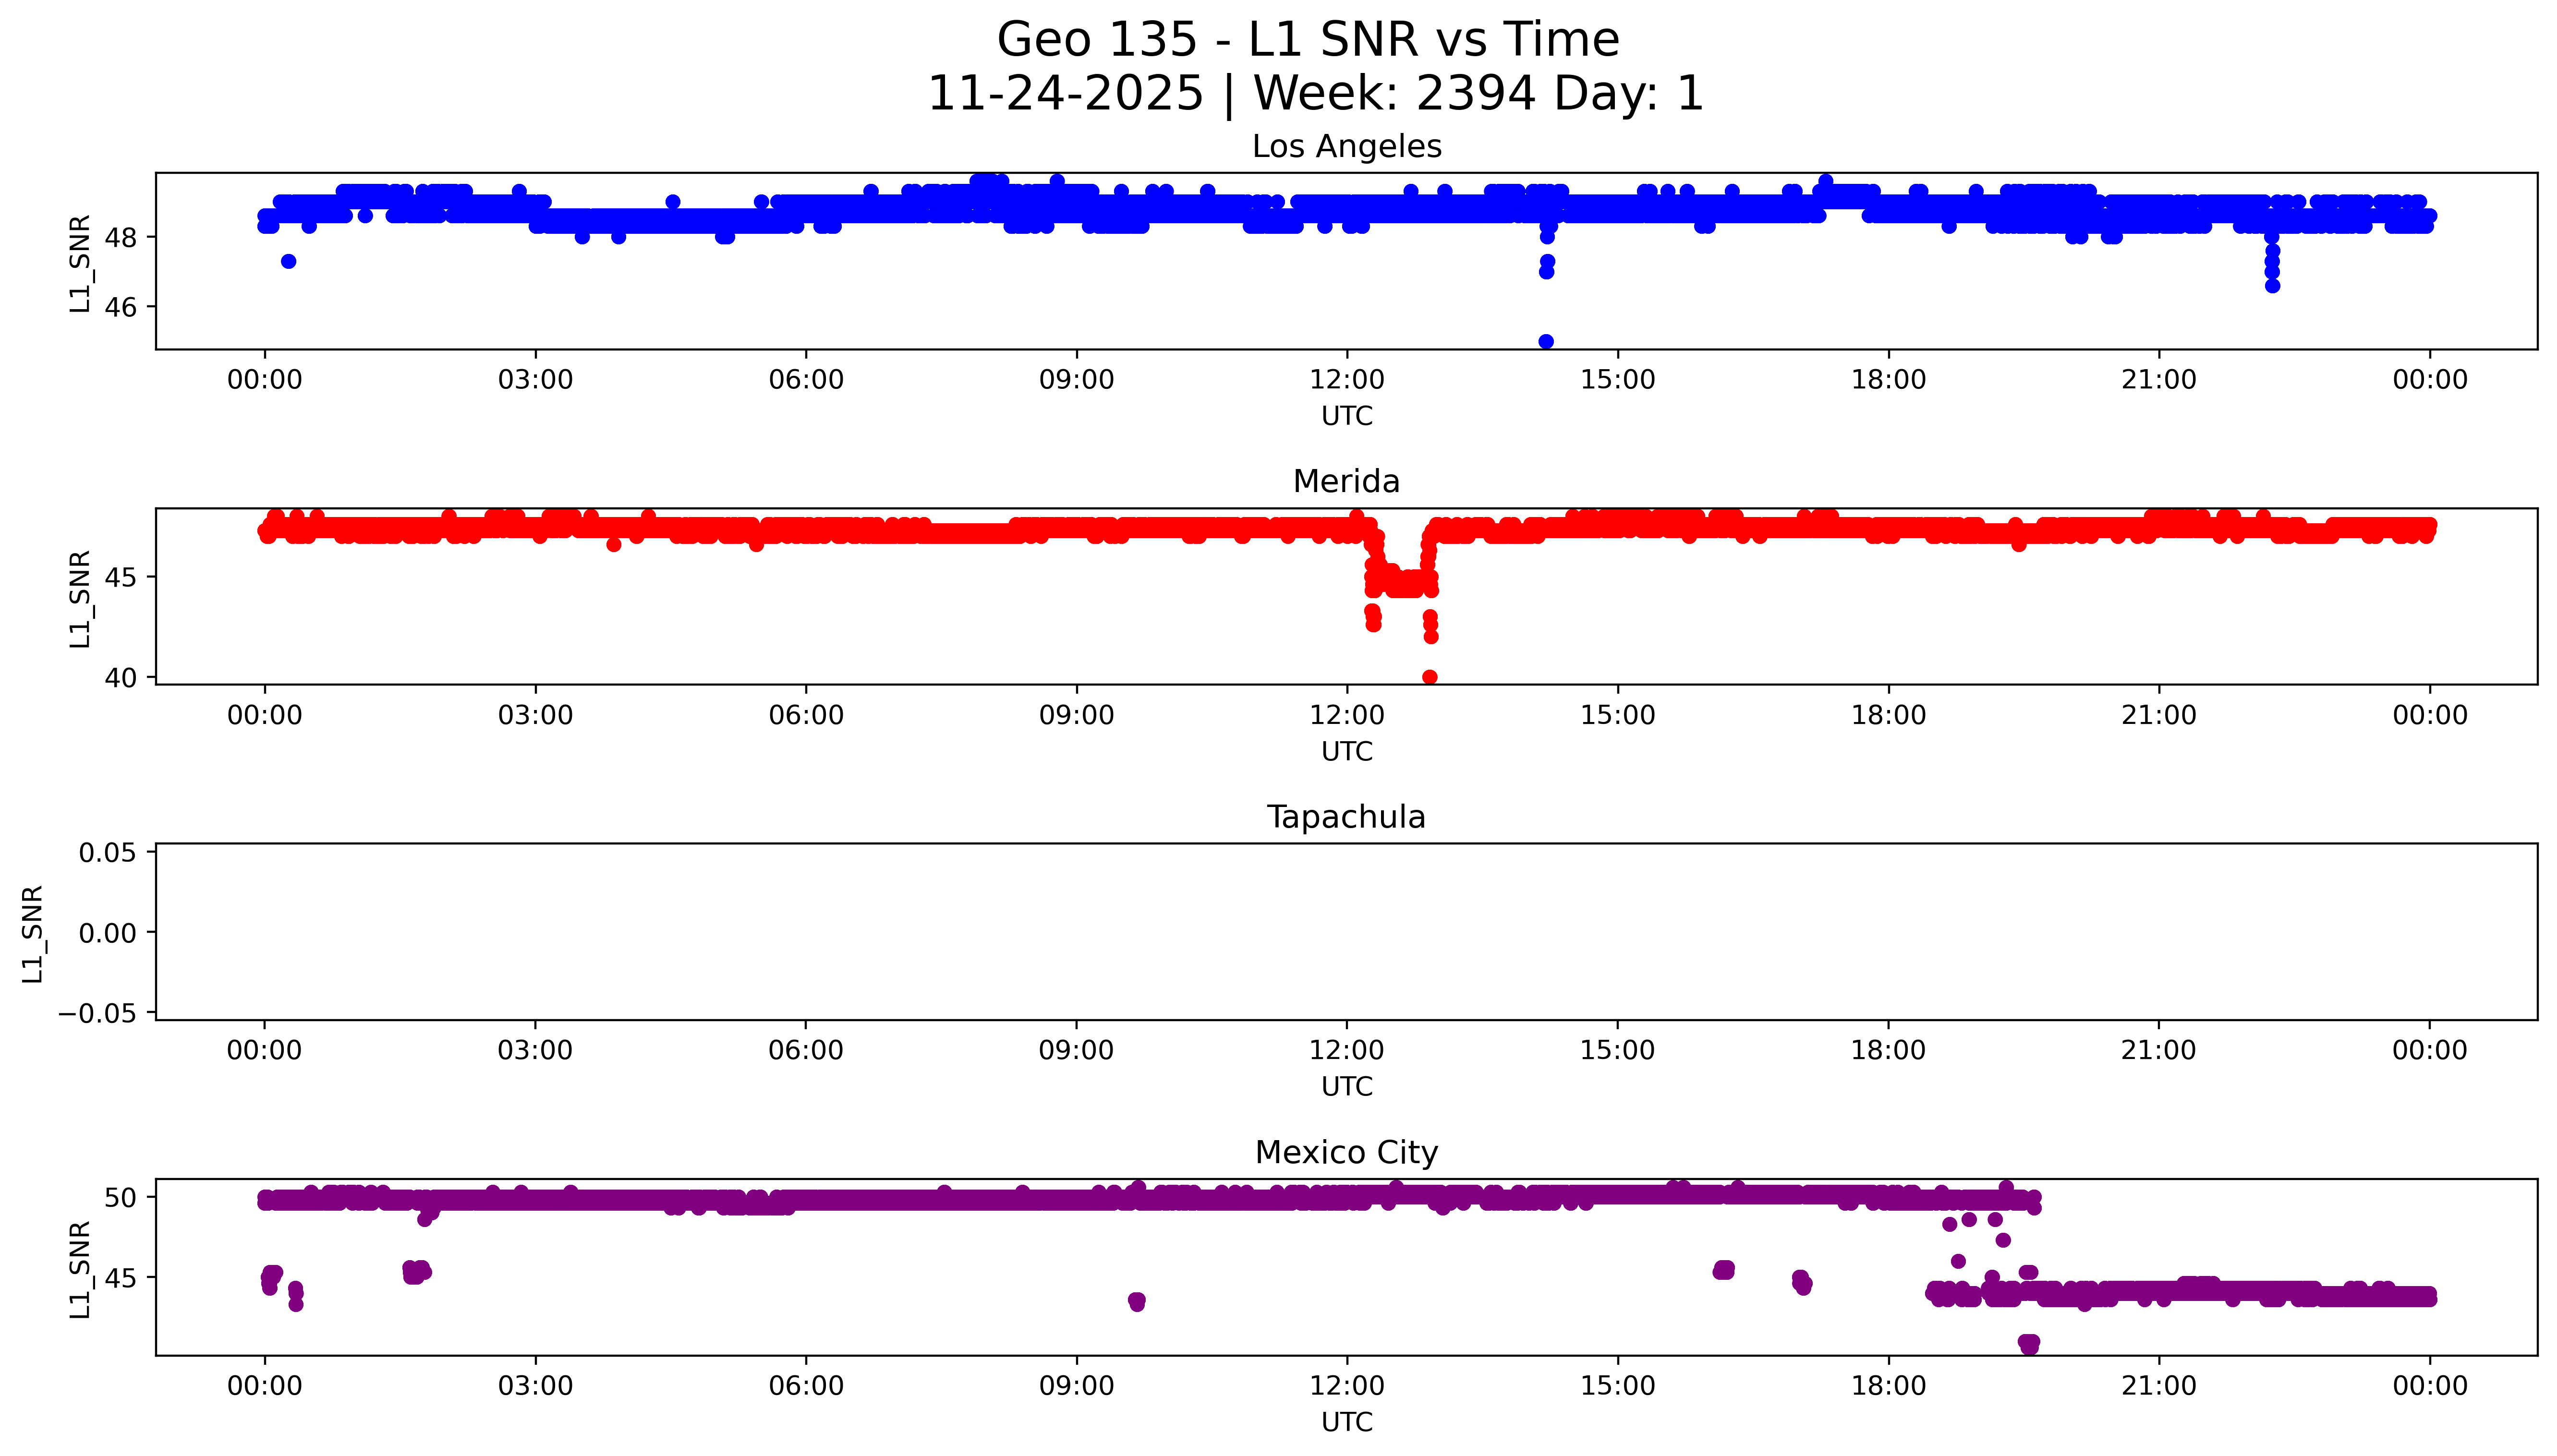This screenshot has height=1456, width=2557.
Task: Click the '21:00' tick label under Mexico City plot
Action: click(x=2159, y=1386)
